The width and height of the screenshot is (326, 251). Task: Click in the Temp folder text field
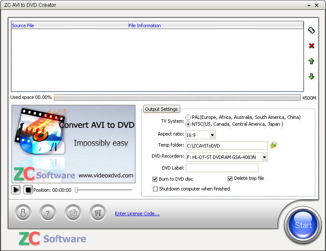pyautogui.click(x=226, y=146)
